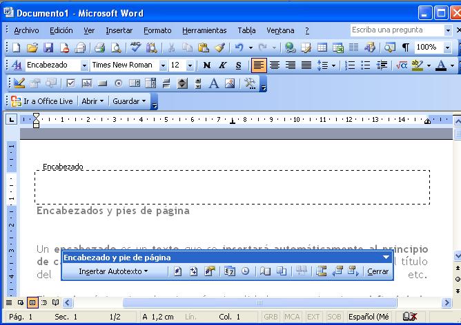Toggle EXT mode in status bar
The width and height of the screenshot is (461, 325).
[313, 317]
